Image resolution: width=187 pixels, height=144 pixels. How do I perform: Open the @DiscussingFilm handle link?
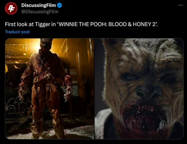coord(40,12)
